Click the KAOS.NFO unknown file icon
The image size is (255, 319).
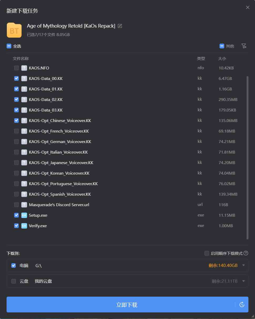(x=24, y=68)
